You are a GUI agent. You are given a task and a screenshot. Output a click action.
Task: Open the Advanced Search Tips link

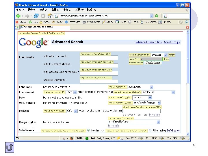coord(148,42)
